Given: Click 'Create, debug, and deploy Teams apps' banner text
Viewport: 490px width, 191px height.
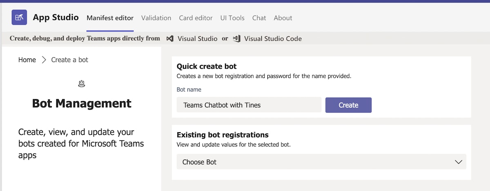Looking at the screenshot, I should click(85, 38).
